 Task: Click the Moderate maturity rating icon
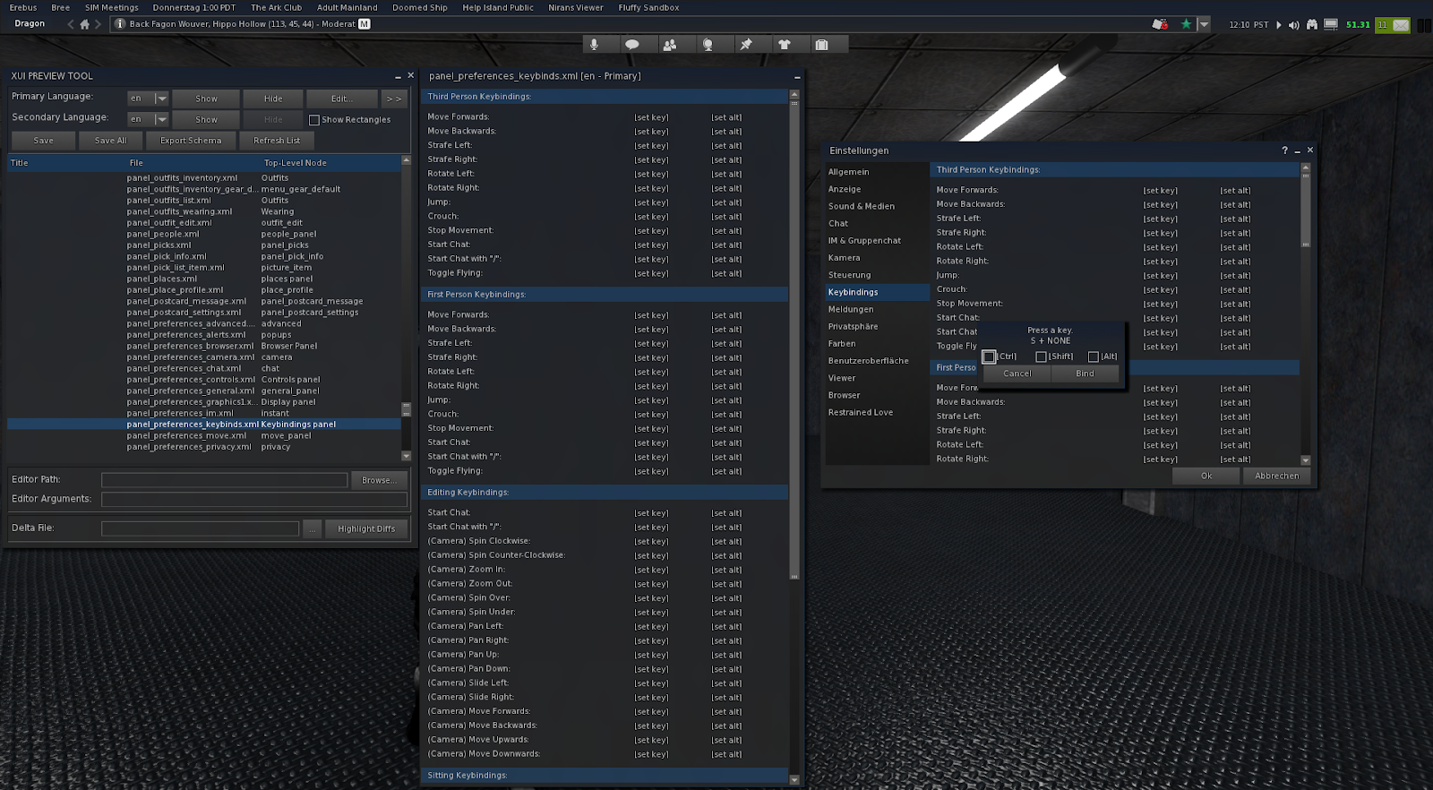(365, 24)
